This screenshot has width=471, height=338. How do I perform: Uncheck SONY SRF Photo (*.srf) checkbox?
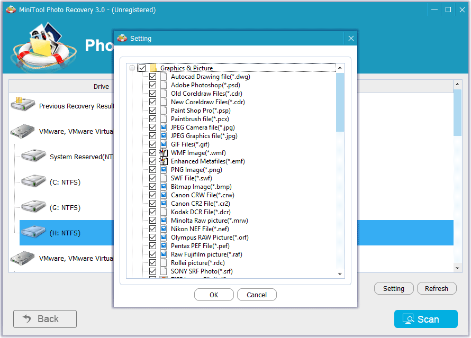pyautogui.click(x=152, y=271)
